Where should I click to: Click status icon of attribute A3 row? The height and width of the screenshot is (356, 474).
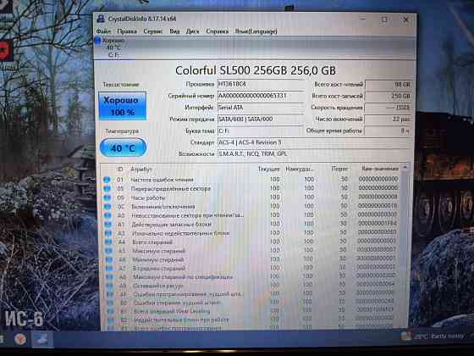[x=108, y=233]
